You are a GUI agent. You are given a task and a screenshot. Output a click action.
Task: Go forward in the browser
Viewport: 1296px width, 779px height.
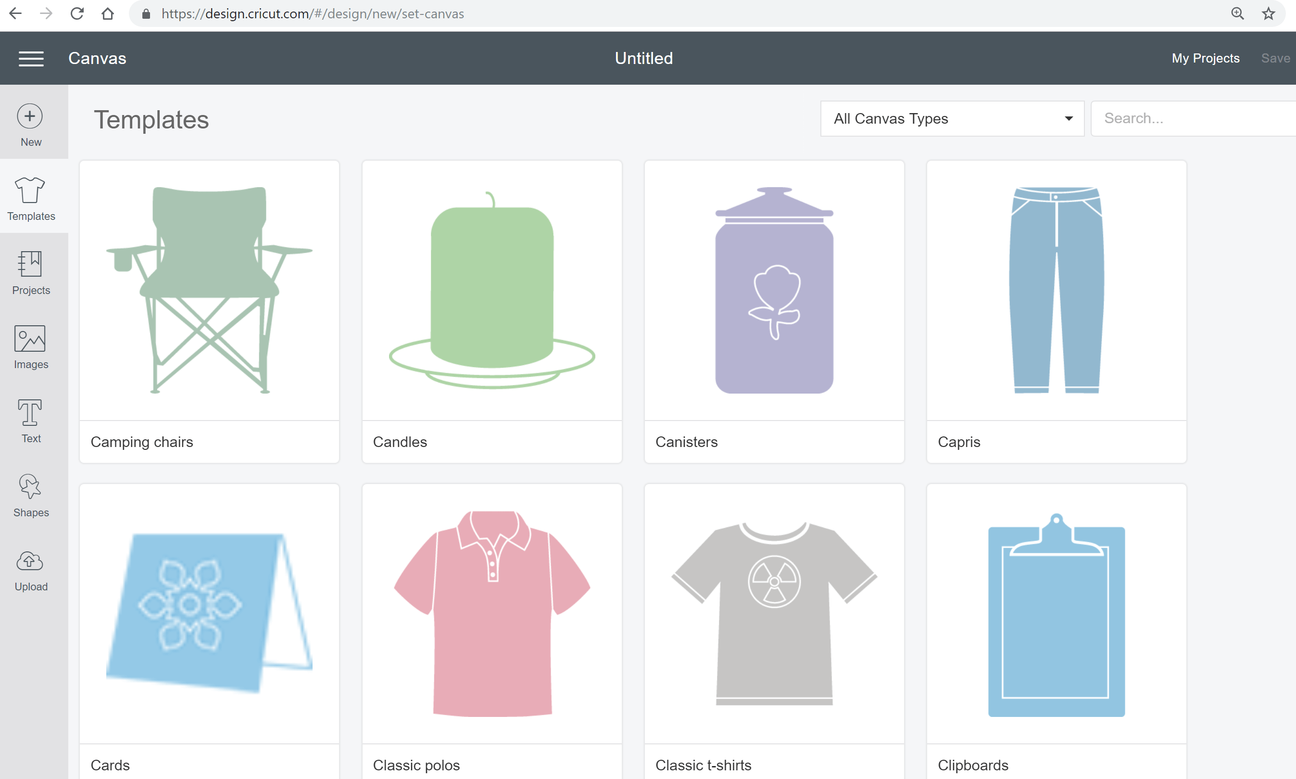(x=46, y=13)
